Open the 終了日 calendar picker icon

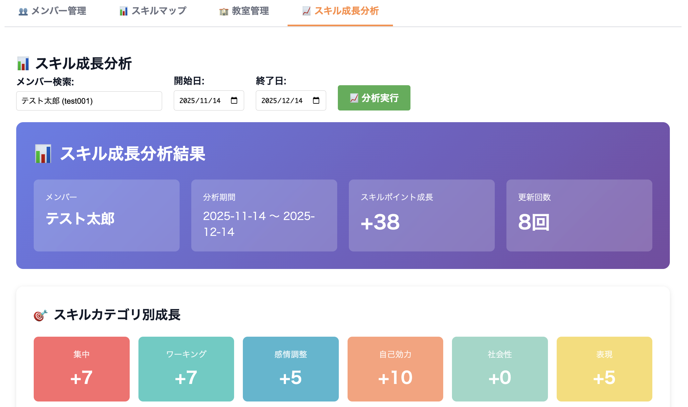[316, 100]
